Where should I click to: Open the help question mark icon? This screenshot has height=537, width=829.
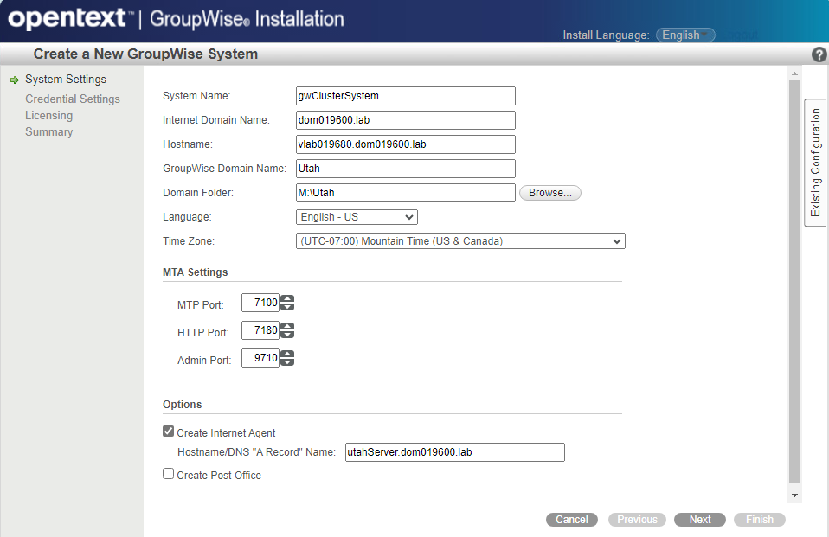[819, 54]
